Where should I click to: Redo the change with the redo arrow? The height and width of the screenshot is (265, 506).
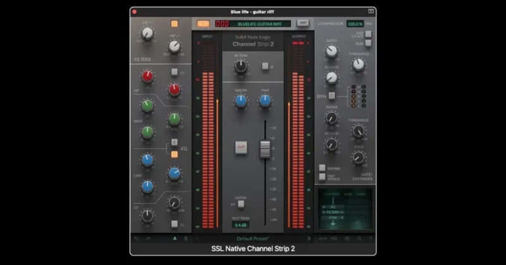click(x=148, y=238)
